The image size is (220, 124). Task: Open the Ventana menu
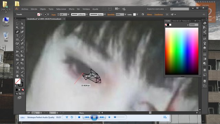click(x=86, y=9)
